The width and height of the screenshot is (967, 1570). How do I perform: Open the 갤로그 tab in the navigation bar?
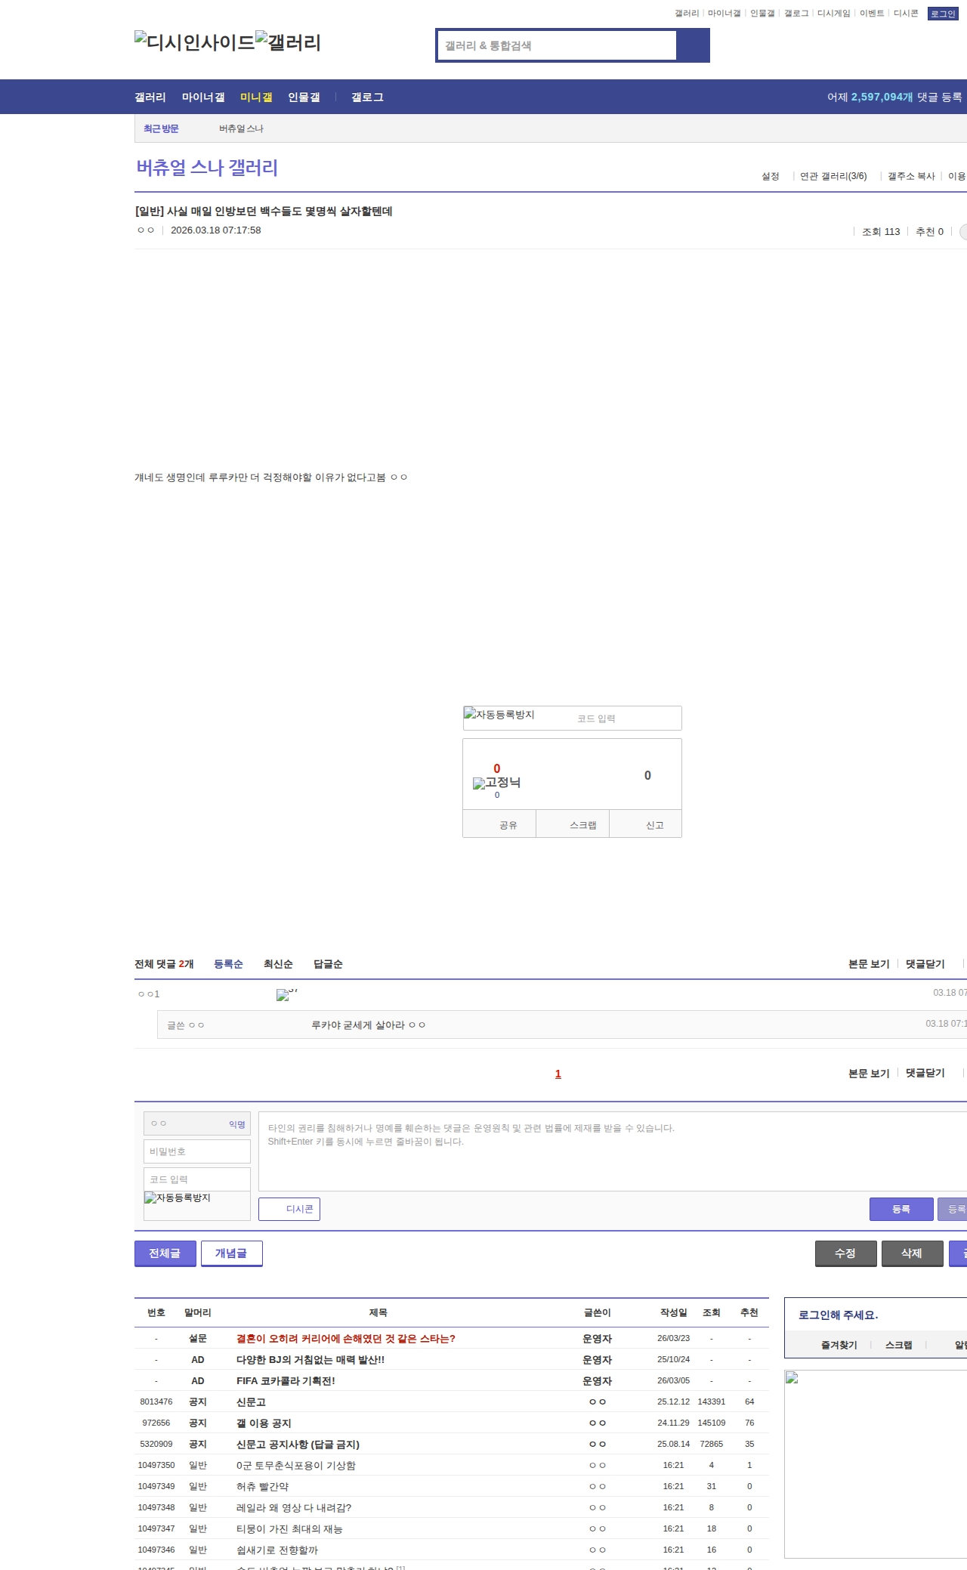(x=367, y=97)
